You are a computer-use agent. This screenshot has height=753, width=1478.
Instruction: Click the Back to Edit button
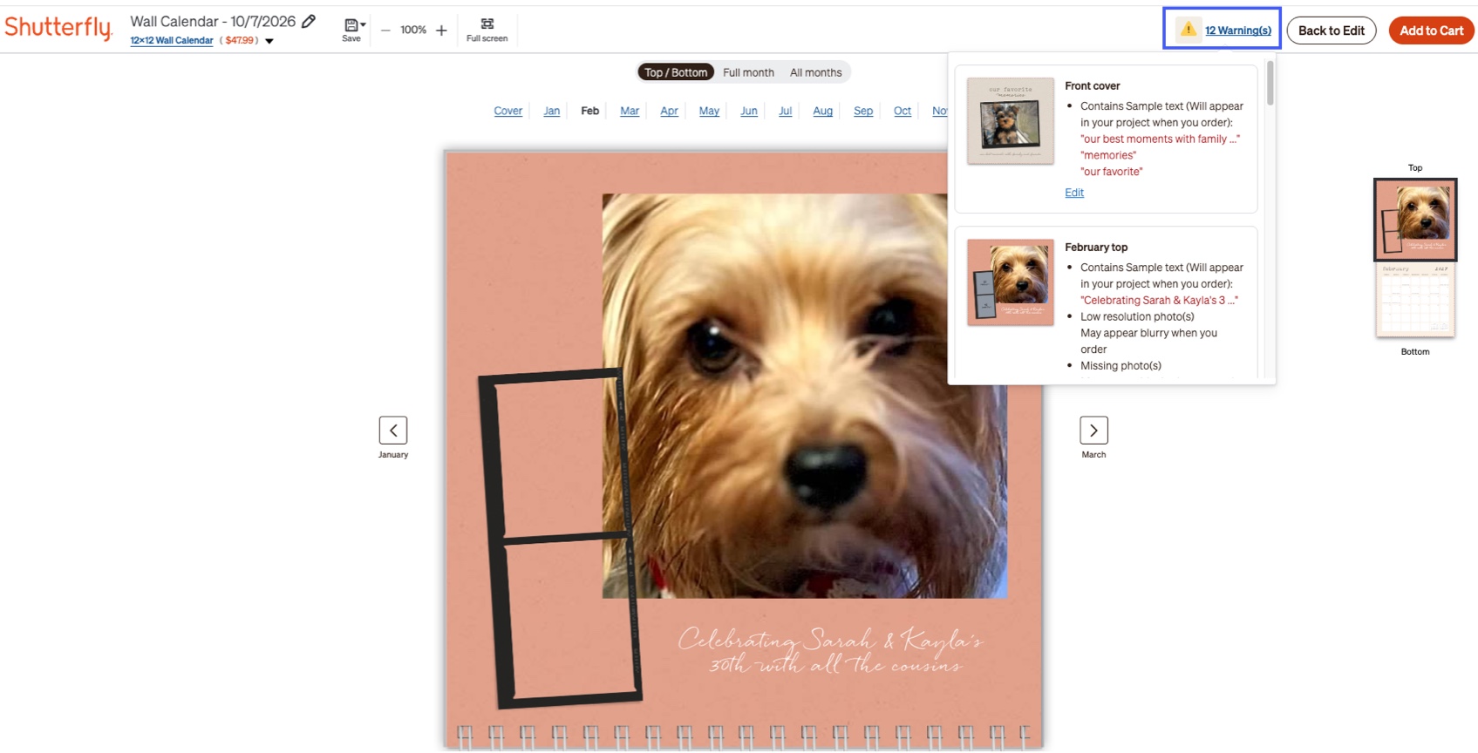pos(1332,31)
